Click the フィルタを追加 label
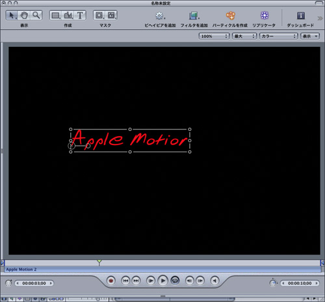 pos(194,25)
